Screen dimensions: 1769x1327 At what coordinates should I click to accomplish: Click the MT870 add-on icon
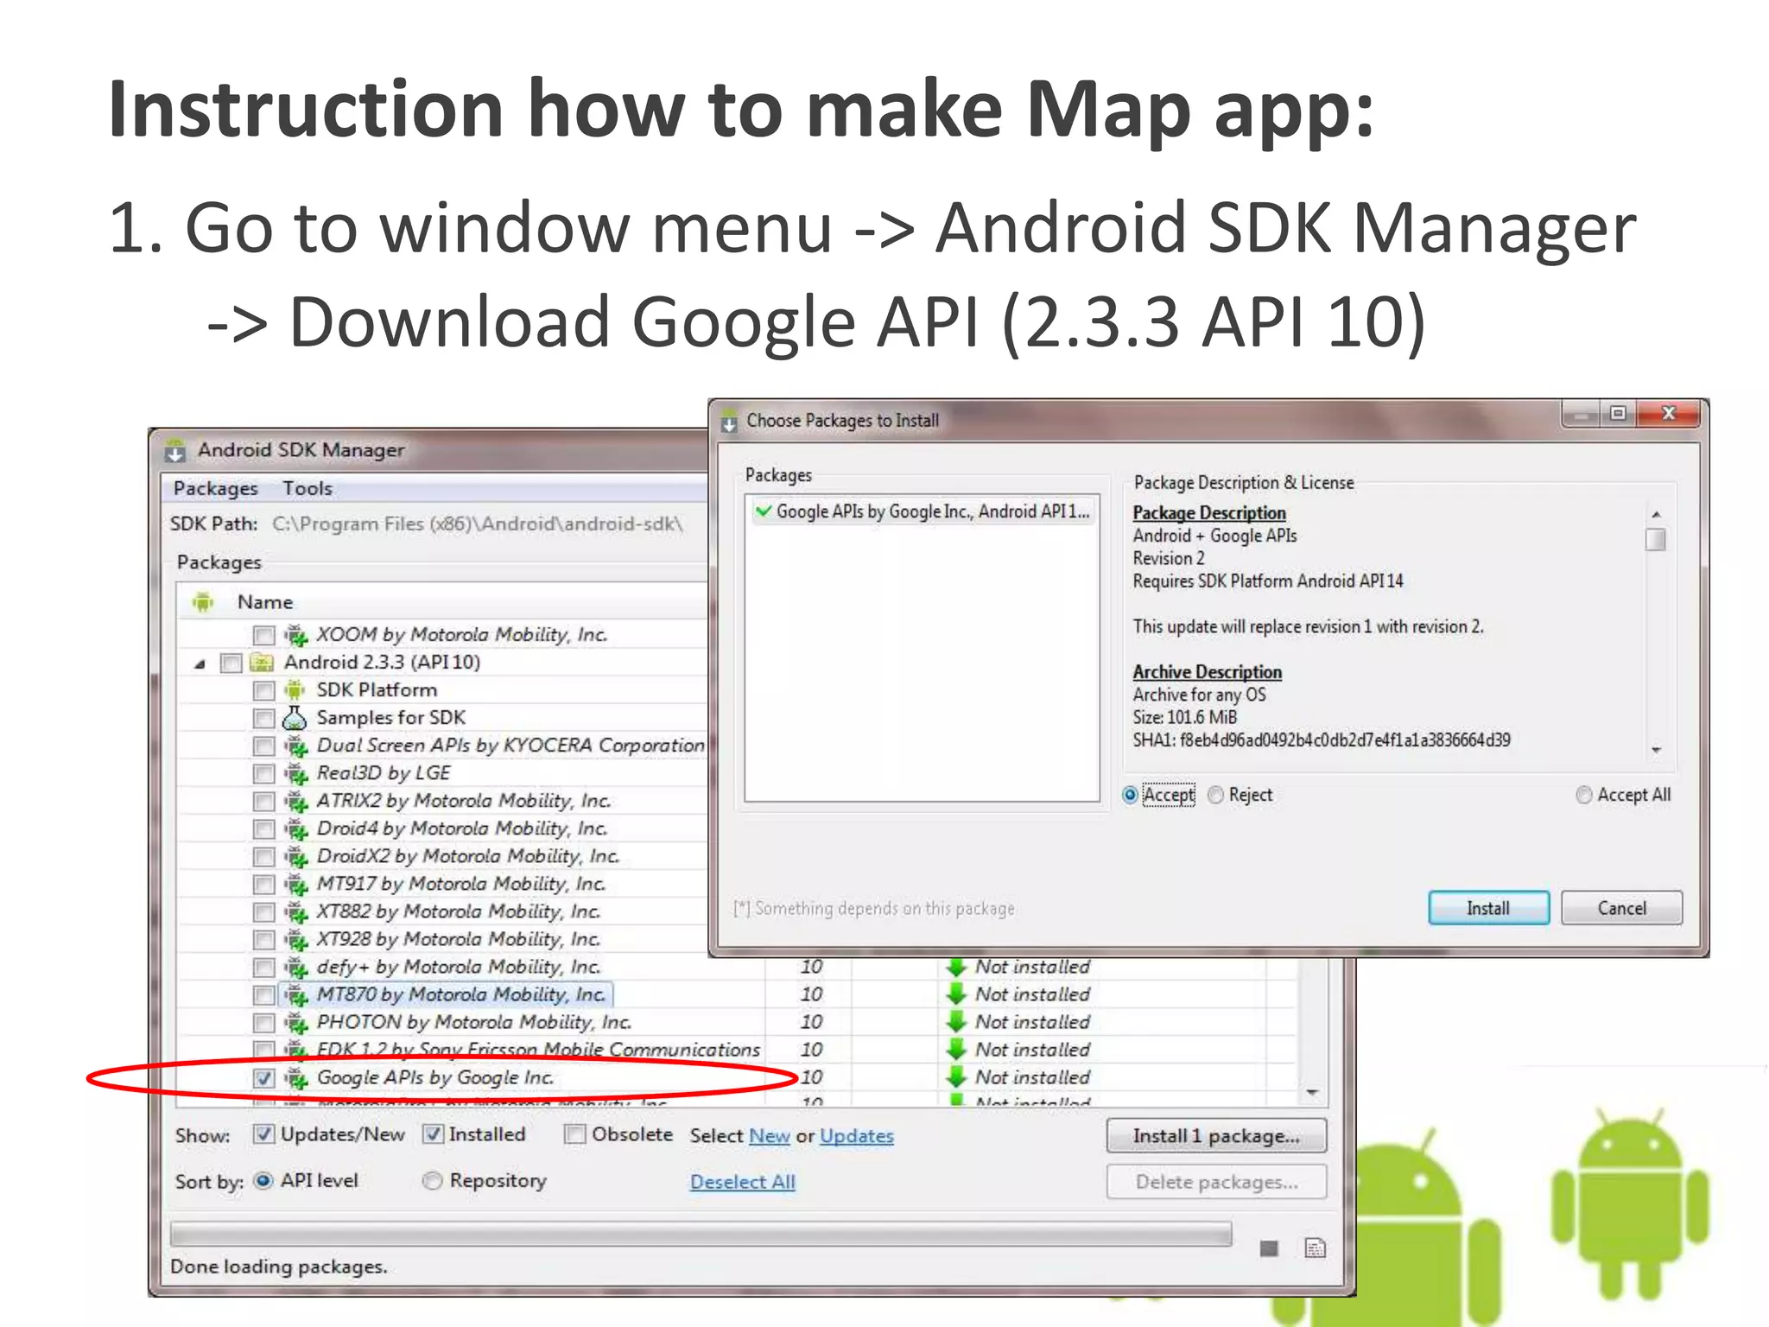click(296, 995)
